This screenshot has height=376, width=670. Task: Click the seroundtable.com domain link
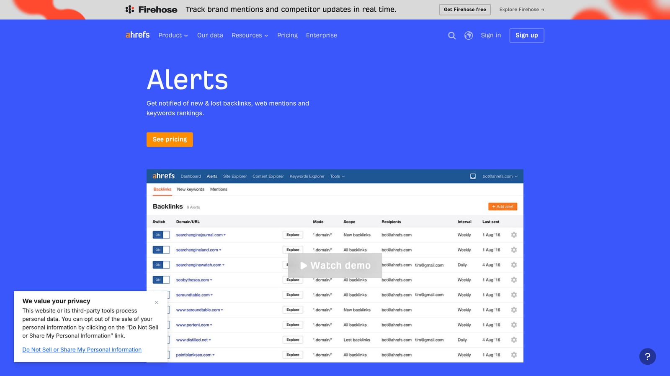point(193,295)
